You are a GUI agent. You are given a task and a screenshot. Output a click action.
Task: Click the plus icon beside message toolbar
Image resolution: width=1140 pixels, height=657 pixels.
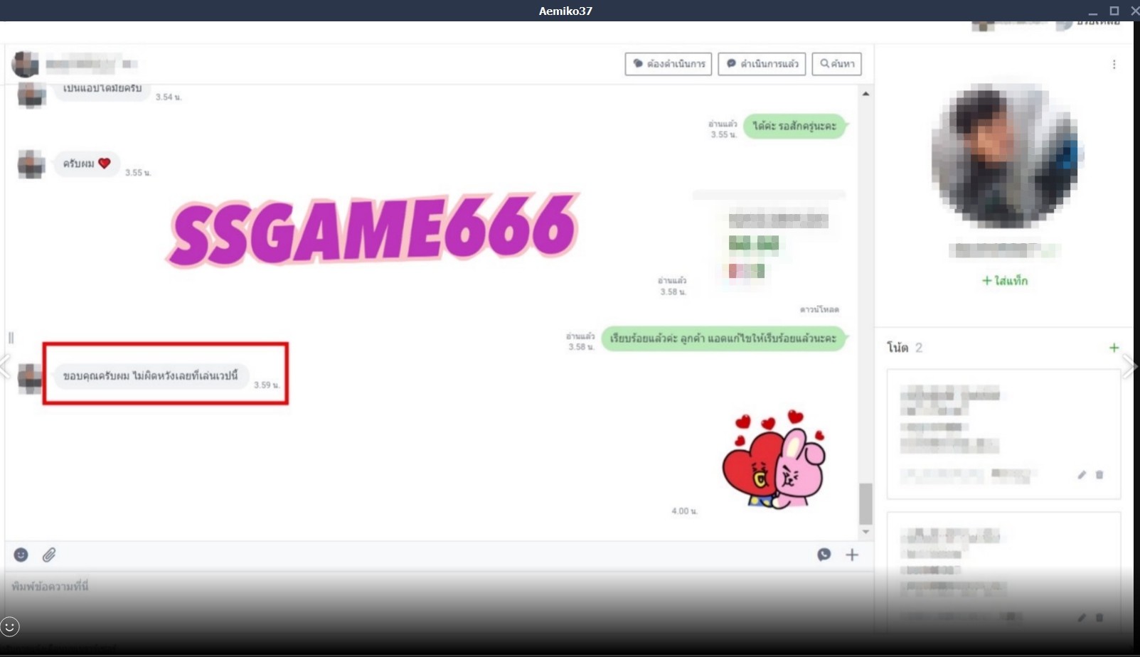(x=852, y=555)
